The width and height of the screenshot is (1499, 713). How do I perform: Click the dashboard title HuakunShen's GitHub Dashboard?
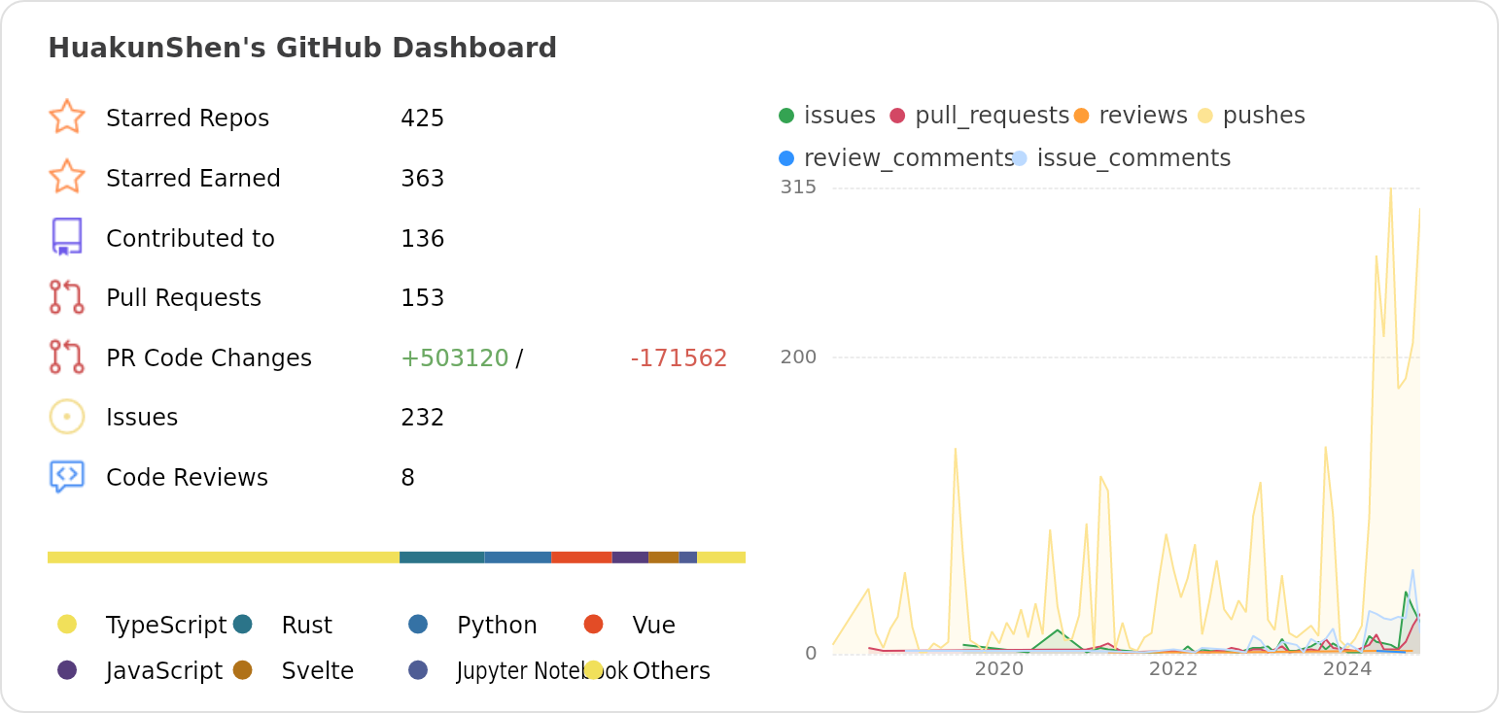(x=302, y=48)
